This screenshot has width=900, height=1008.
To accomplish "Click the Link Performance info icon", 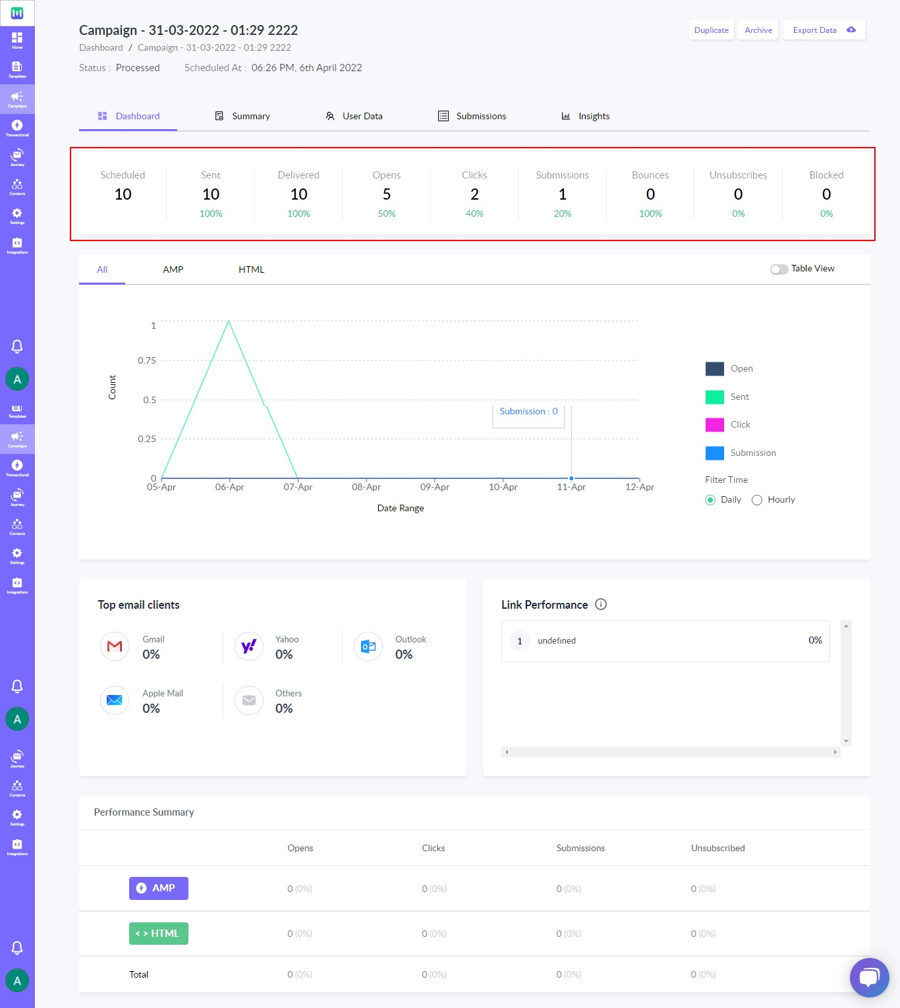I will [601, 604].
